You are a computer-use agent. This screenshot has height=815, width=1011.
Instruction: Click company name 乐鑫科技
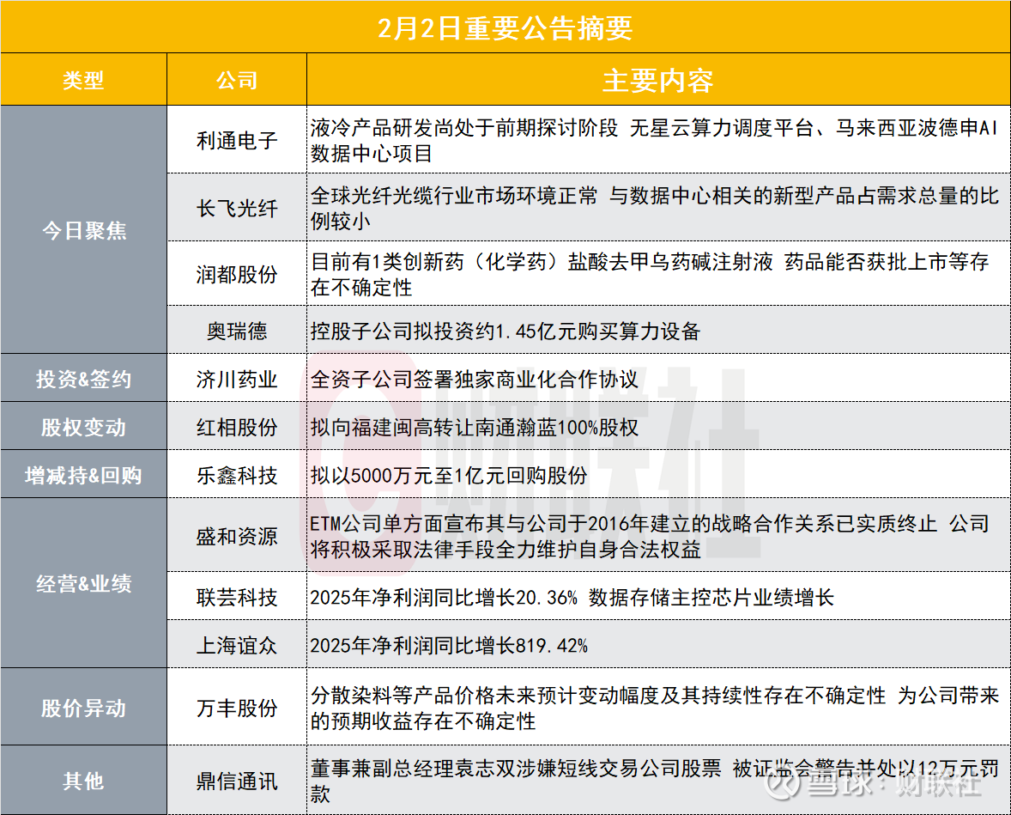pyautogui.click(x=237, y=475)
